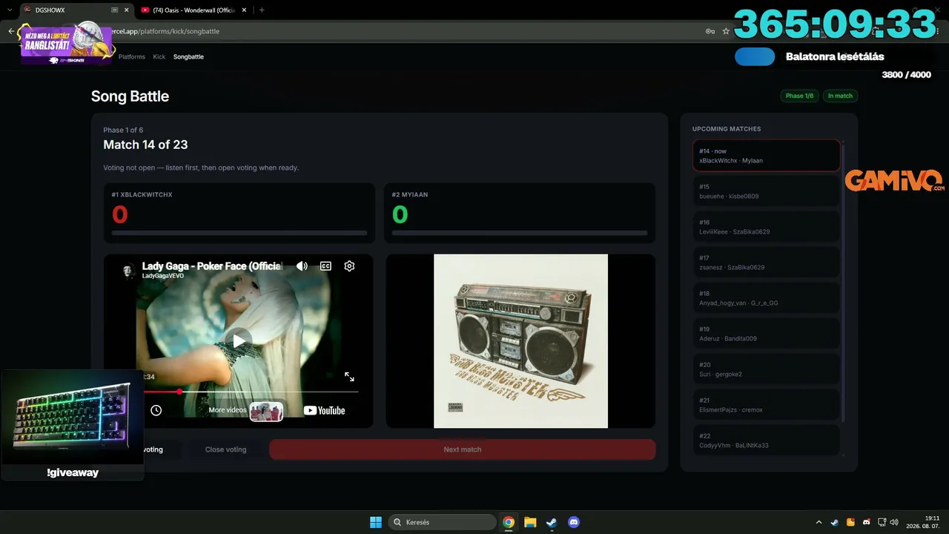This screenshot has width=949, height=534.
Task: Click the Discord system tray icon
Action: [866, 522]
